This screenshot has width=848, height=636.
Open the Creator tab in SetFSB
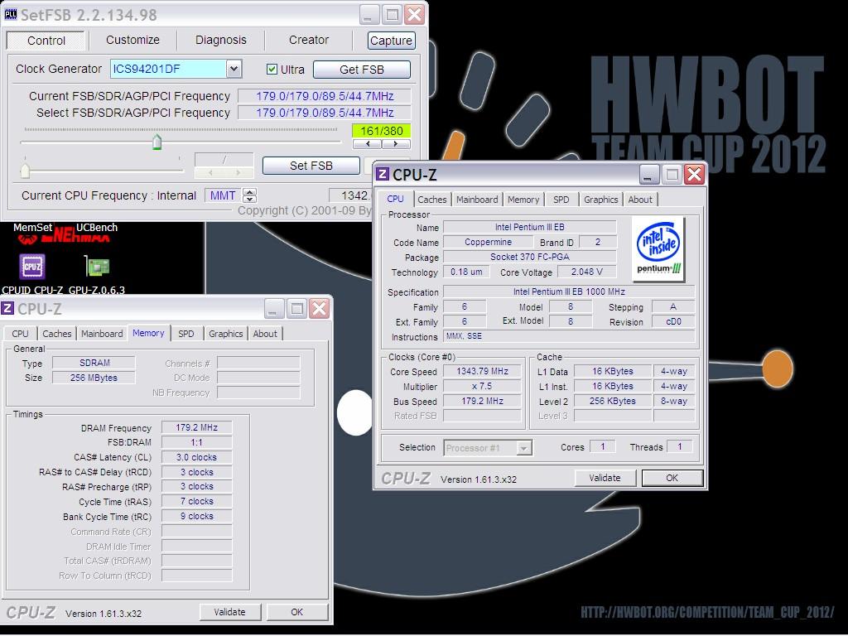pos(308,40)
